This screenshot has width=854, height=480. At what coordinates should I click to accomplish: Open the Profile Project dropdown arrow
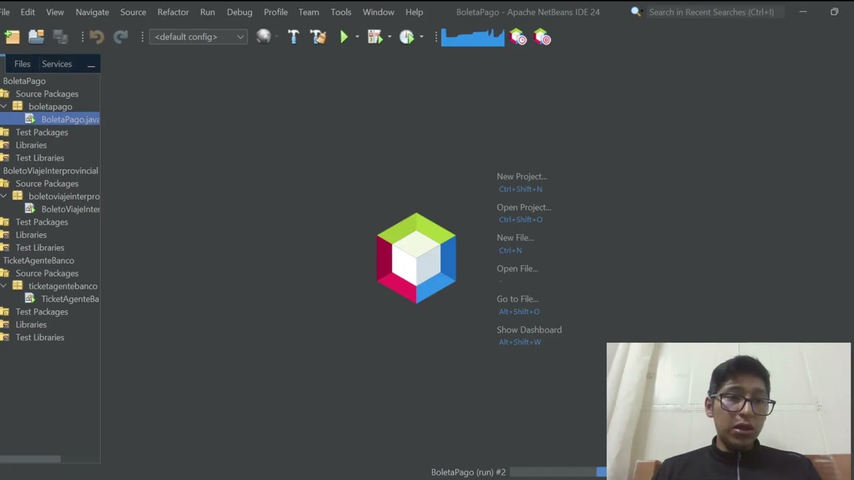pos(421,37)
